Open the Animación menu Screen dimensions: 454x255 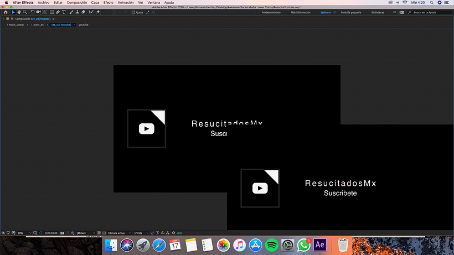[126, 3]
